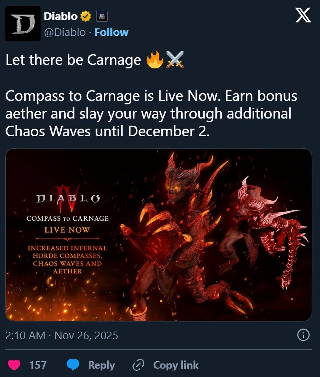Open the info circle icon
Screen dimensions: 320x377
coord(303,335)
